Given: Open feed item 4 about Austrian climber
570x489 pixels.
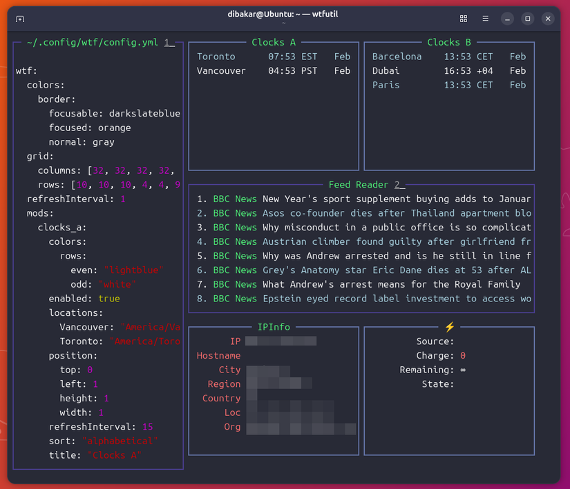Looking at the screenshot, I should click(x=364, y=241).
